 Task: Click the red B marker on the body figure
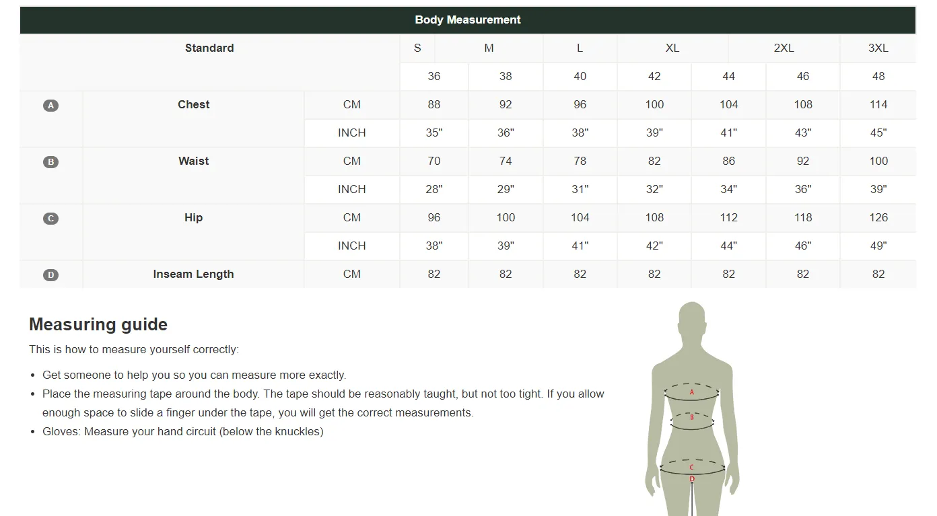[691, 417]
